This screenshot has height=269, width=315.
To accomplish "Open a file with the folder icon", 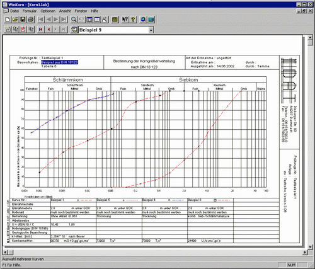I will pos(15,20).
